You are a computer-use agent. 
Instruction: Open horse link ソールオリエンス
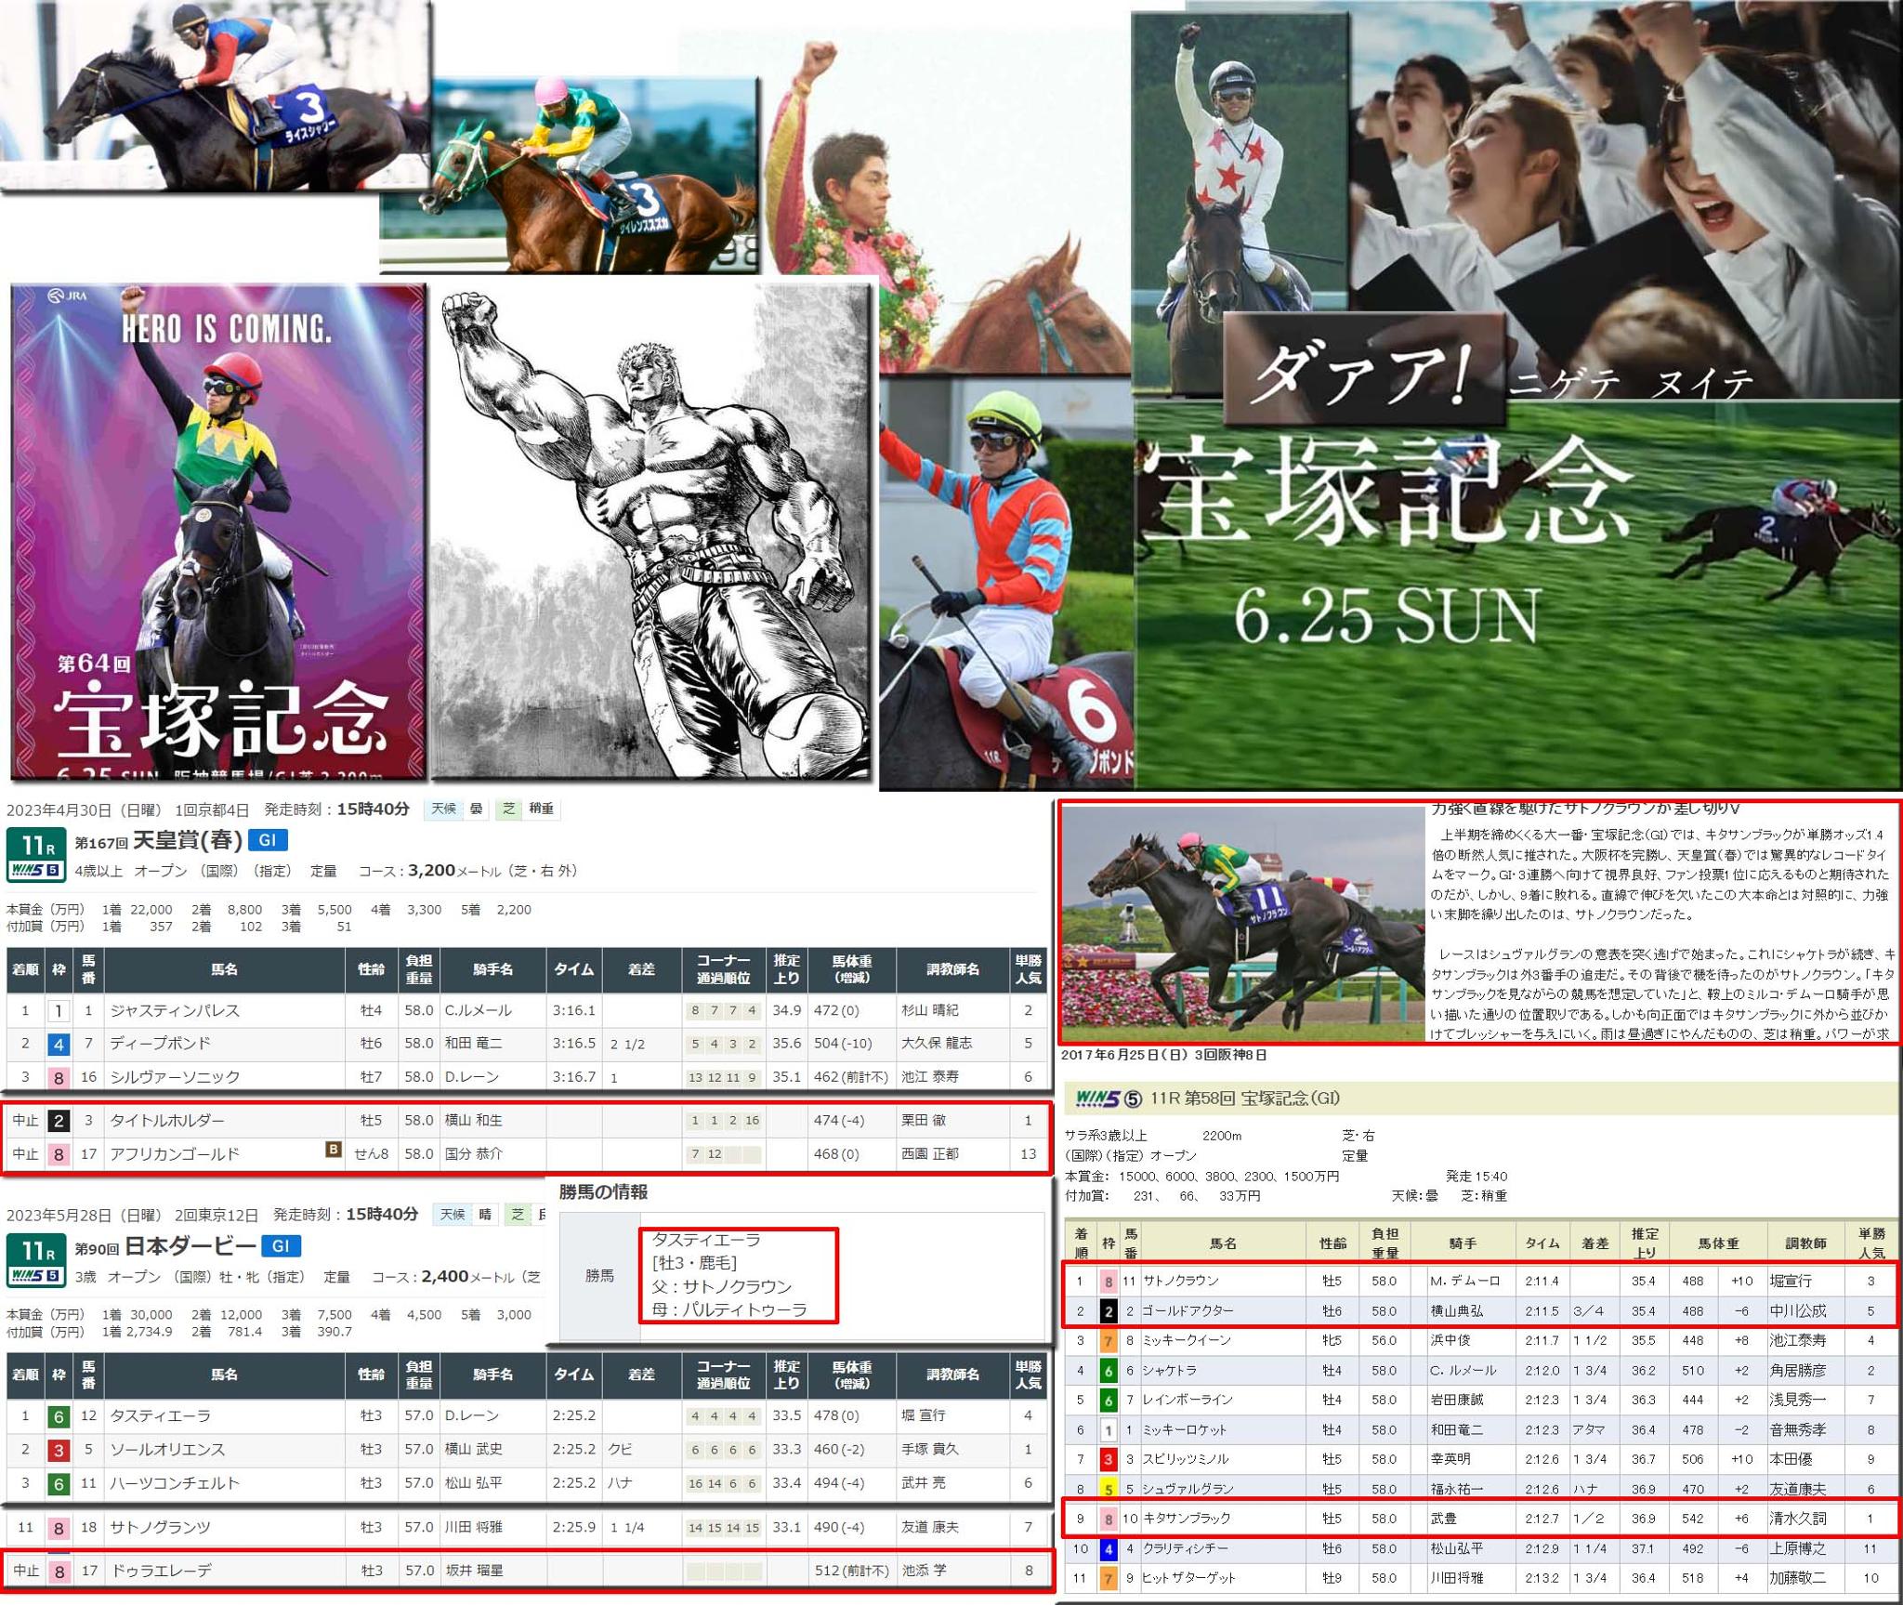tap(167, 1449)
